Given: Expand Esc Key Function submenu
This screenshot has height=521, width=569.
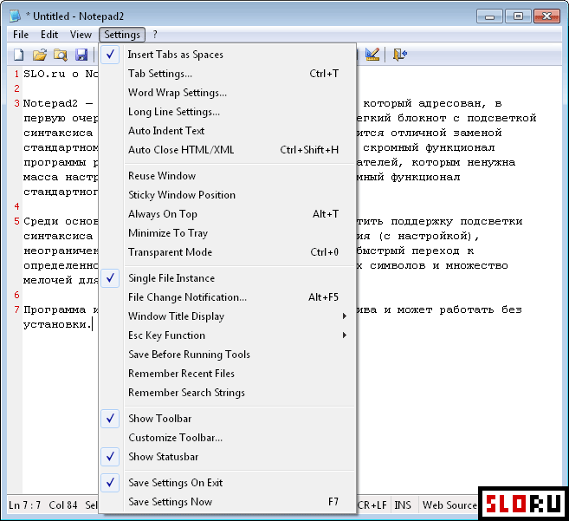Looking at the screenshot, I should coord(227,335).
